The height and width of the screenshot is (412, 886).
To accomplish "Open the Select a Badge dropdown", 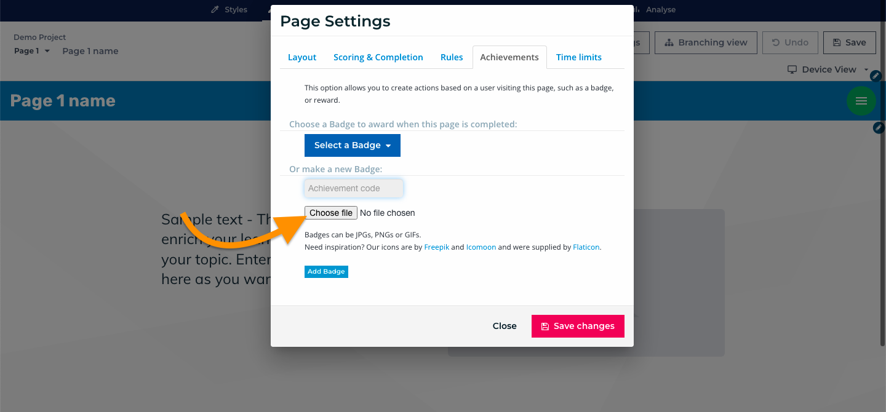I will pyautogui.click(x=353, y=145).
